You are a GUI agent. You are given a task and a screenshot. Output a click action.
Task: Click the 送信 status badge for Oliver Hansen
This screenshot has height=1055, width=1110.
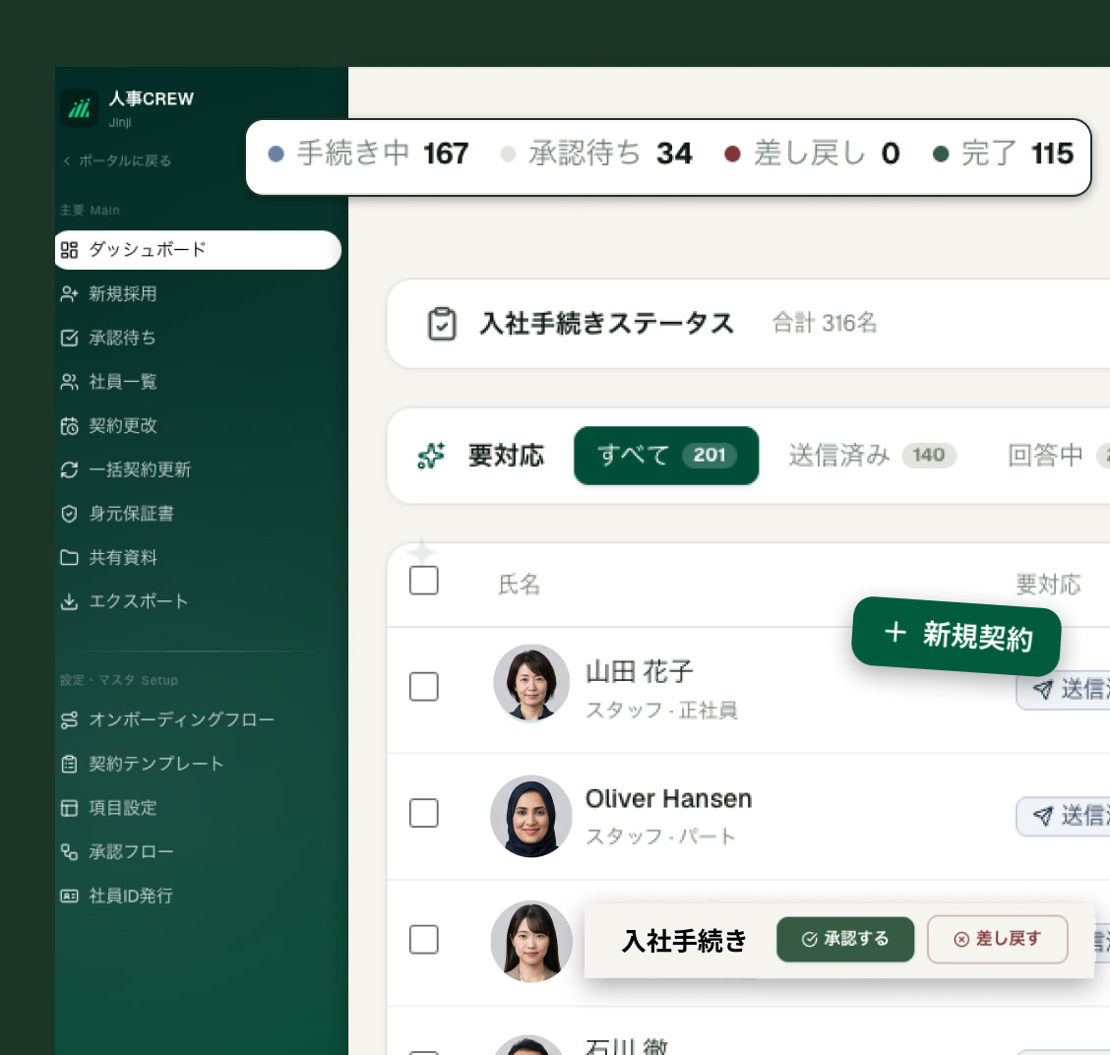pos(1063,816)
